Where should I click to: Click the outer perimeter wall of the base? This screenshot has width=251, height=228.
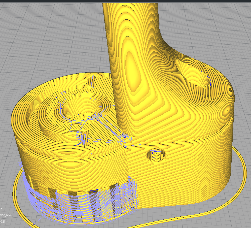pos(214,151)
